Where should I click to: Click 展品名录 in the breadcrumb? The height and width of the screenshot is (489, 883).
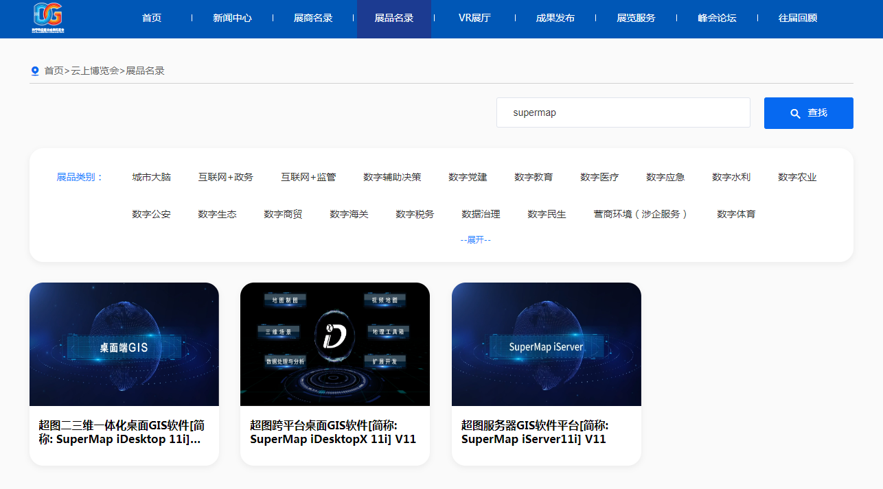click(146, 71)
